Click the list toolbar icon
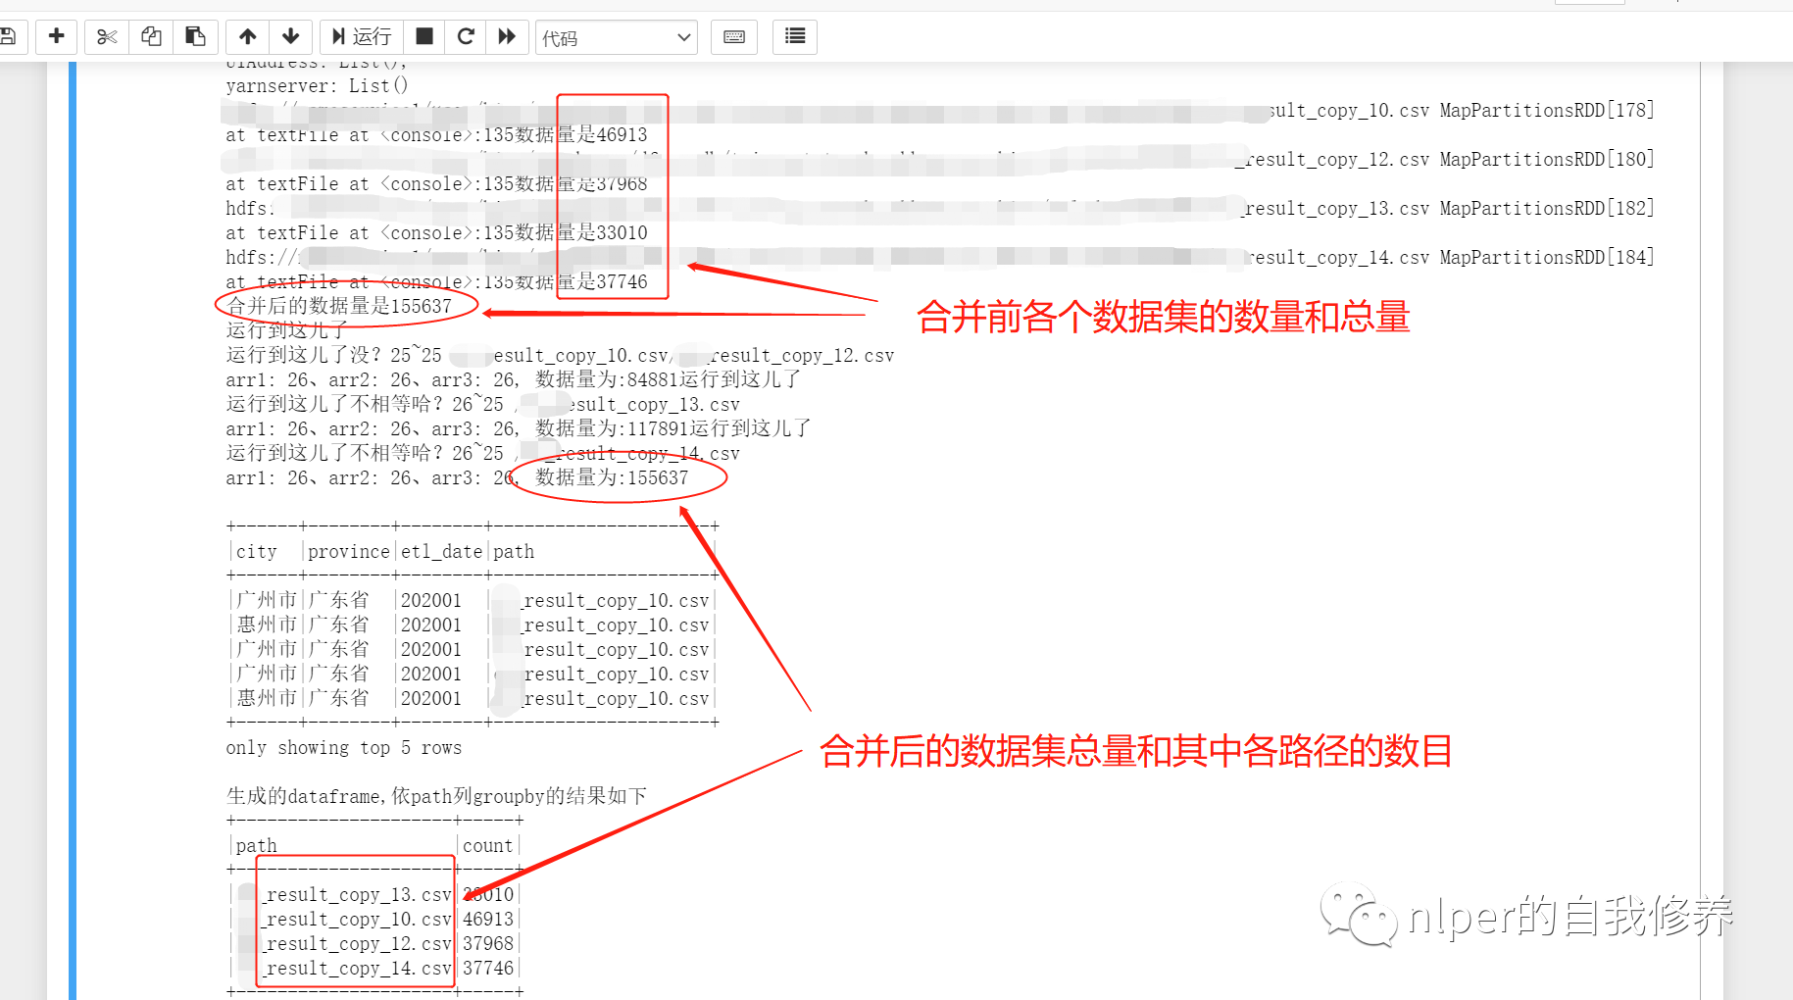 pyautogui.click(x=795, y=37)
